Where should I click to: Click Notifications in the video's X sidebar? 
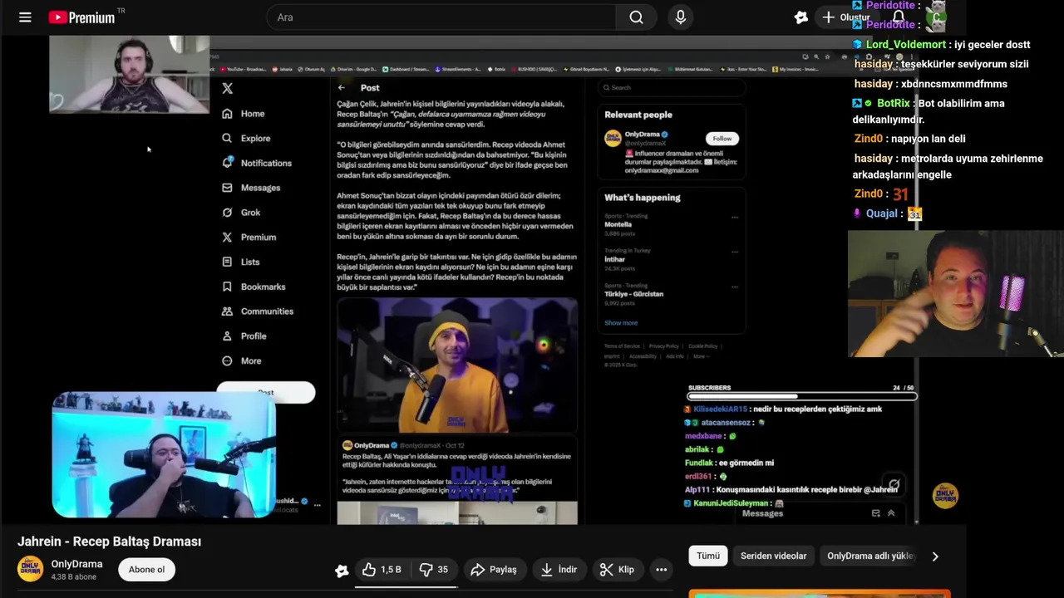coord(257,164)
